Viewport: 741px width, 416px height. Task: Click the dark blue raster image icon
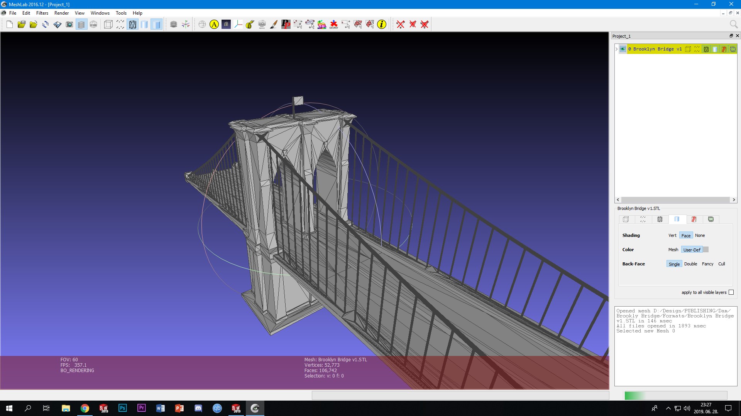pyautogui.click(x=226, y=25)
